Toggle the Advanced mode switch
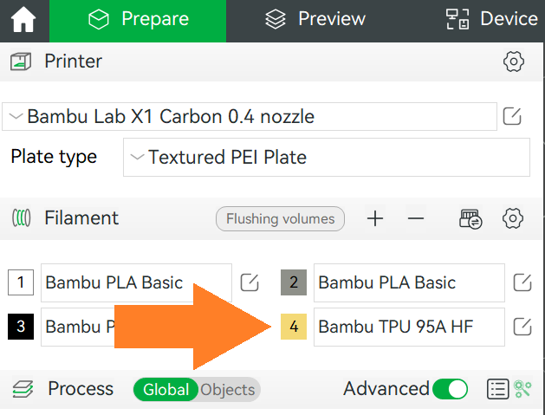545x415 pixels. point(450,389)
